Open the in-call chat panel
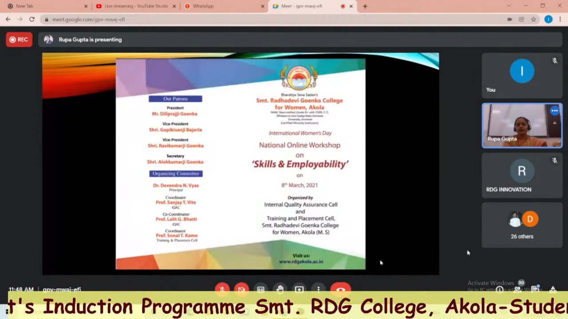This screenshot has height=319, width=568. [x=535, y=290]
